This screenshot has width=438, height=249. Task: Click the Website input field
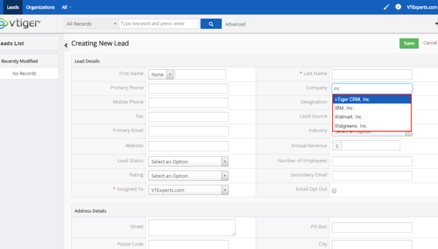click(x=188, y=146)
